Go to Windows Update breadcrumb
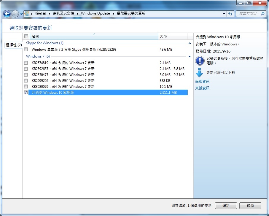The image size is (269, 216). click(95, 13)
